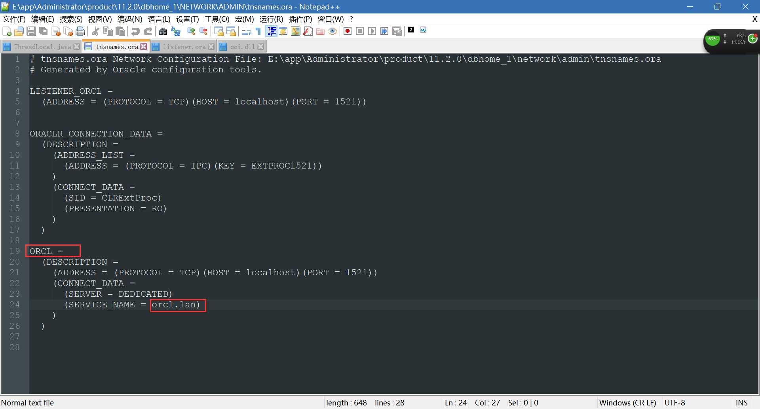Viewport: 760px width, 409px height.
Task: Switch to ThreadLocal.java tab
Action: point(42,47)
